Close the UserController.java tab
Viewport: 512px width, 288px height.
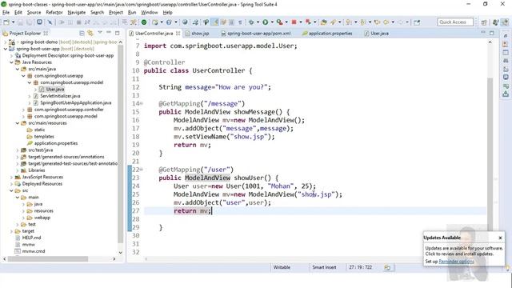178,34
